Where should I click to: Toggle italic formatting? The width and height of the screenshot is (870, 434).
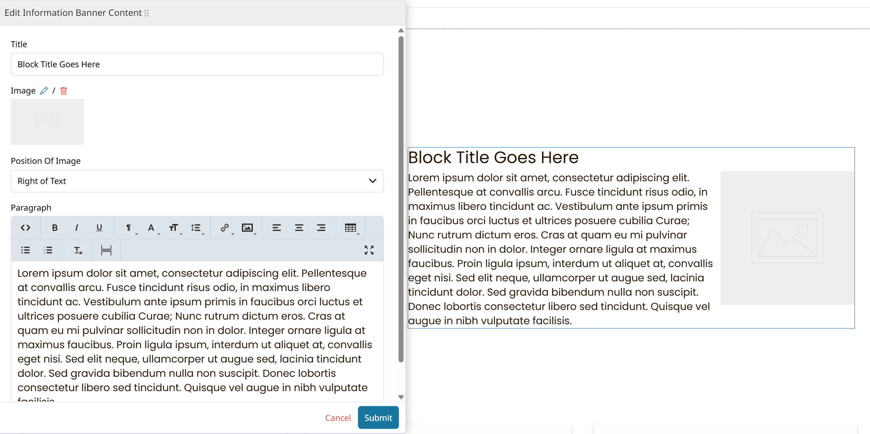(x=77, y=228)
